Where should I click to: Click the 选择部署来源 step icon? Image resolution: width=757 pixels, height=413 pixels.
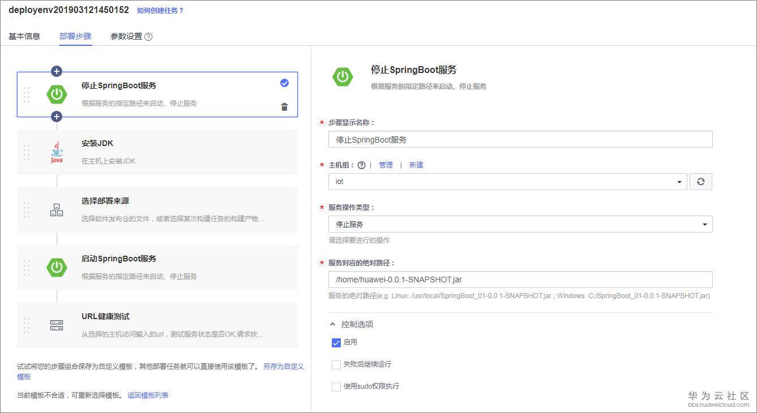[57, 210]
